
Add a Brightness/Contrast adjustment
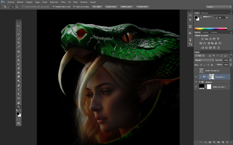point(202,39)
